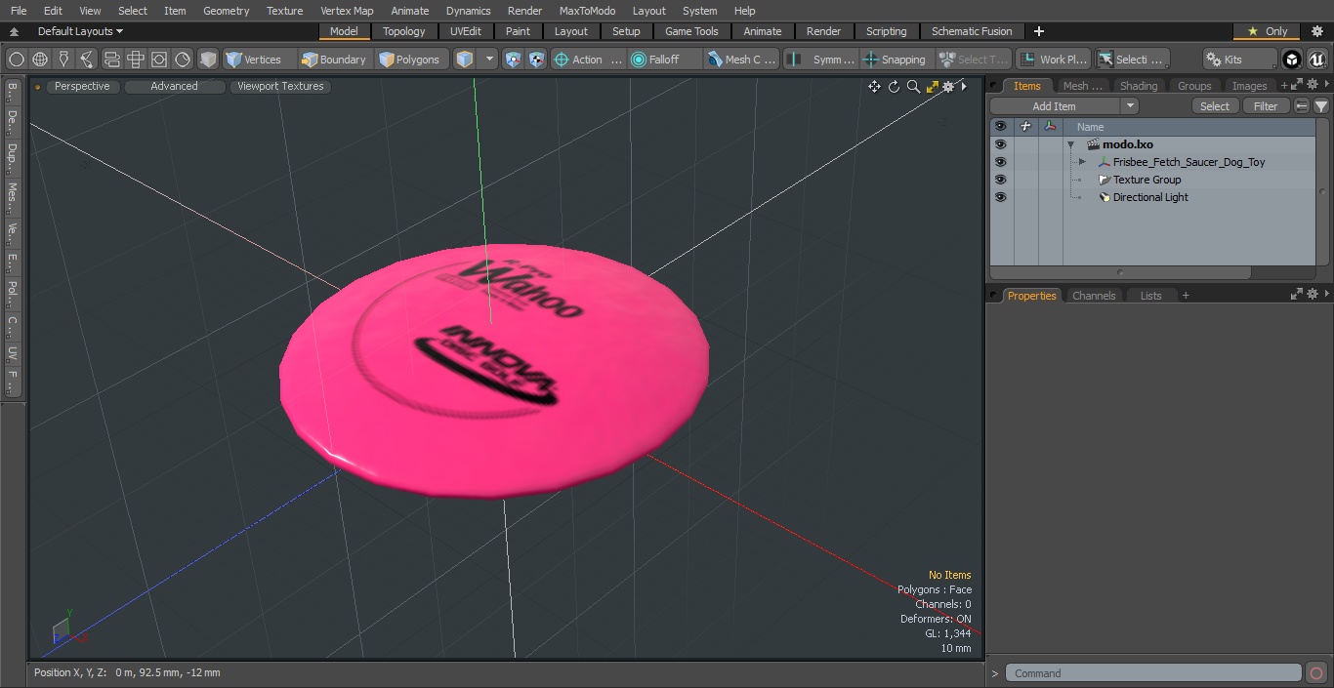Click the Items list filter funnel icon
The height and width of the screenshot is (688, 1334).
click(x=1321, y=106)
